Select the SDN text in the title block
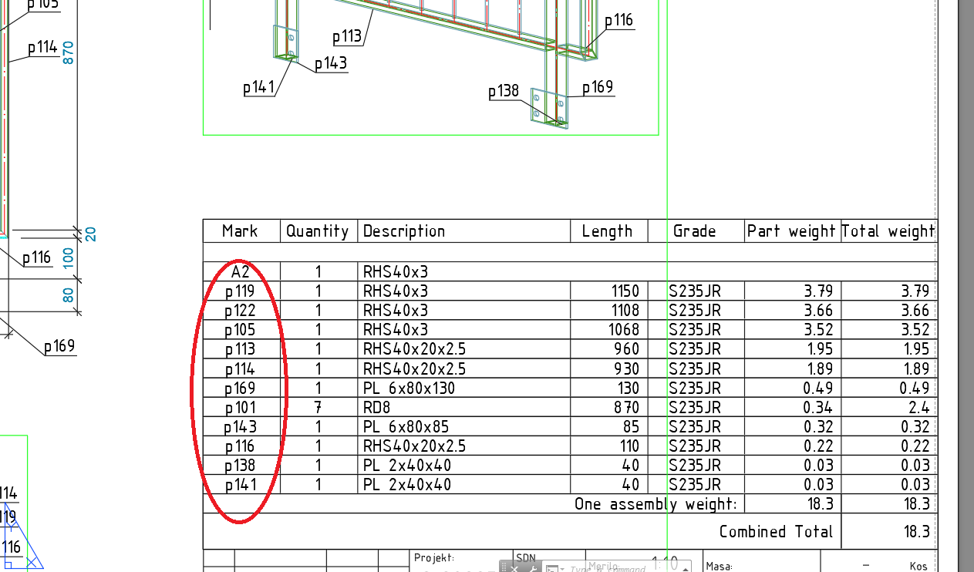This screenshot has width=974, height=572. [x=525, y=557]
